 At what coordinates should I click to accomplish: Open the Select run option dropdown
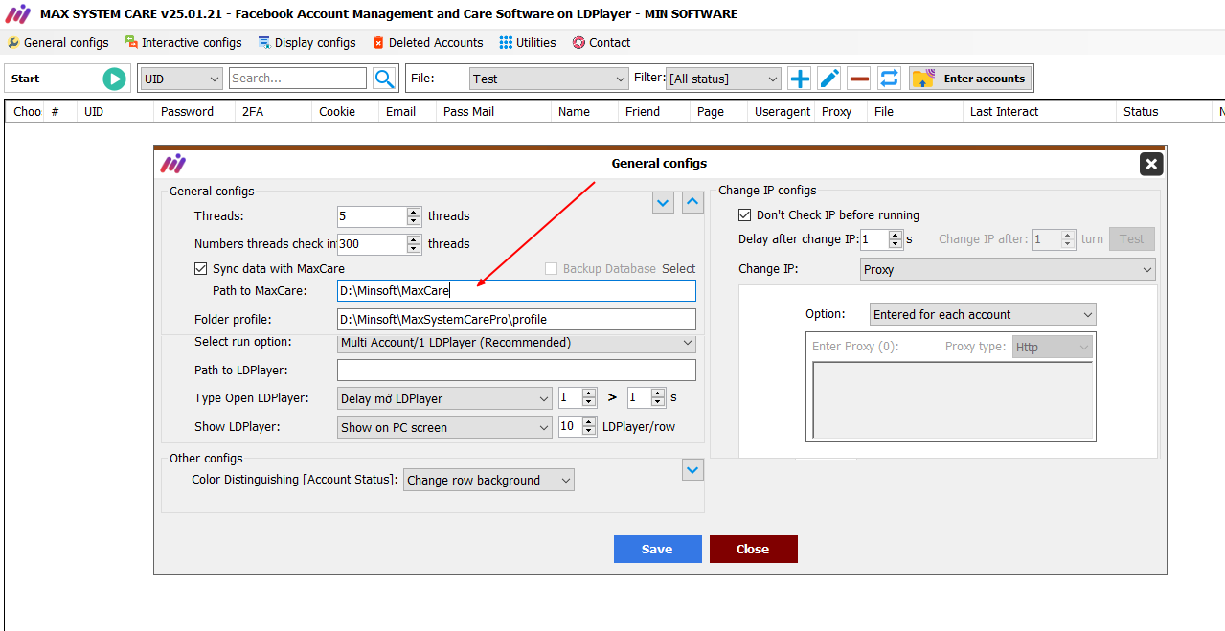coord(517,343)
